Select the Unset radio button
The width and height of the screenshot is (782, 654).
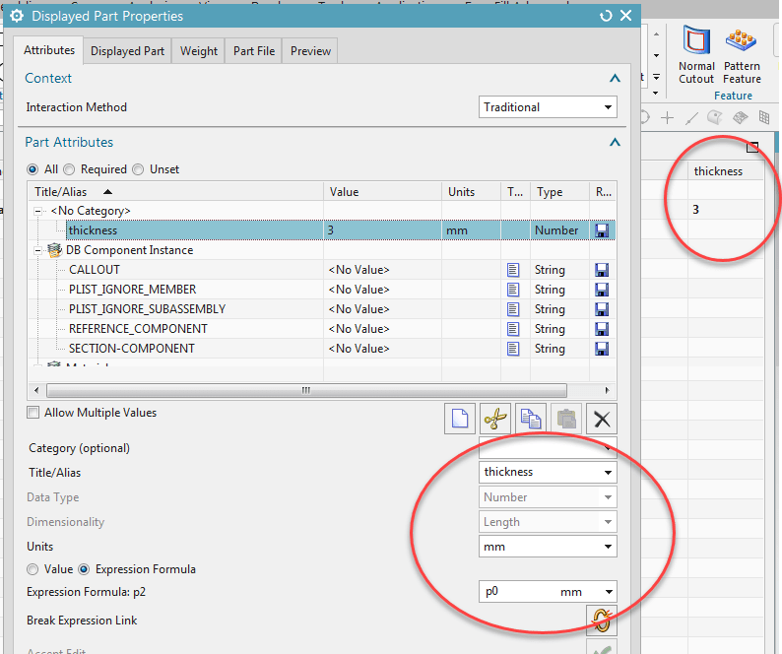pyautogui.click(x=138, y=169)
